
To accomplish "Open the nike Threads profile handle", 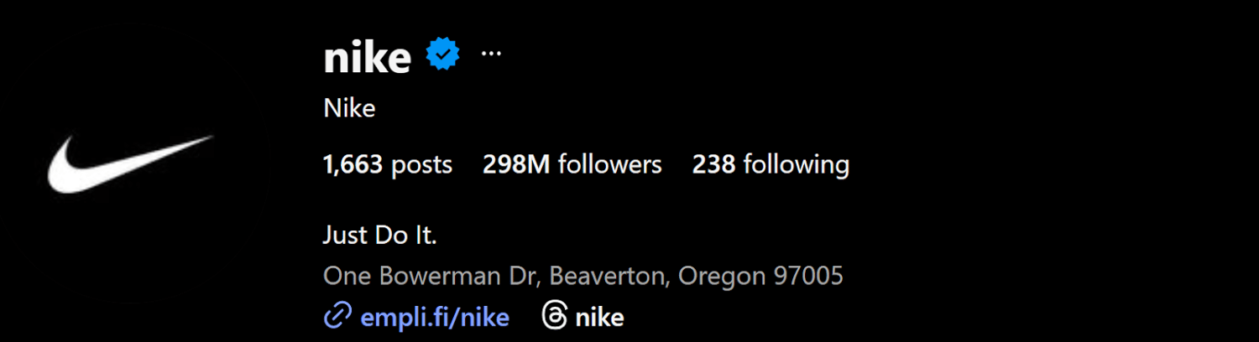I will coord(598,318).
